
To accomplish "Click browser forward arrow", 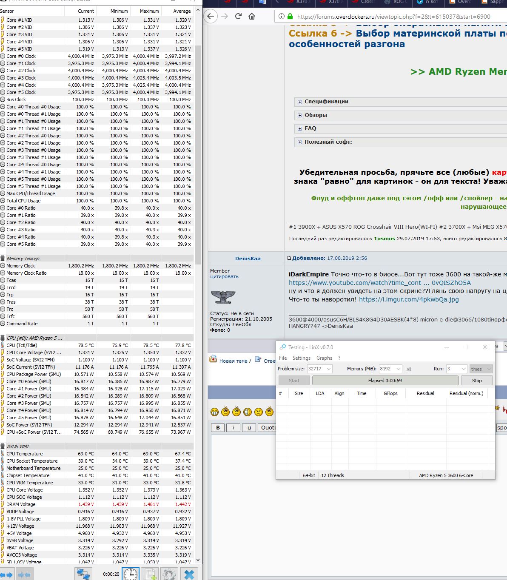I will [x=225, y=17].
